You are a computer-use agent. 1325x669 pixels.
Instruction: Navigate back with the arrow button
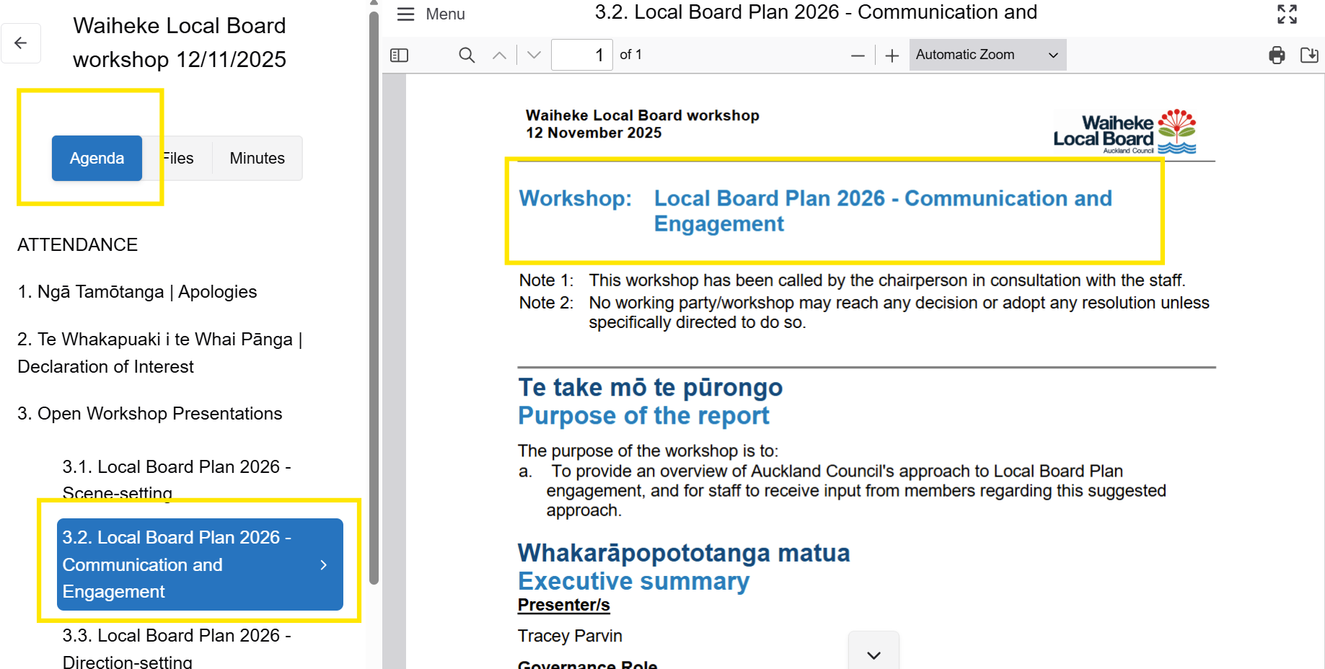21,43
